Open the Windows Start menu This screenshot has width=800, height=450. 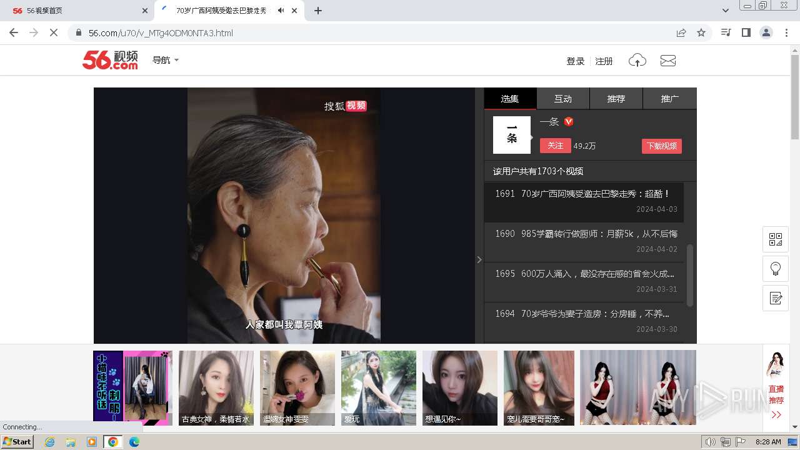point(17,442)
